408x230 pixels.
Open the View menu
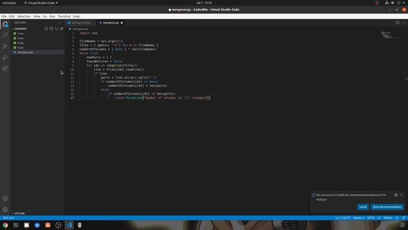[x=37, y=16]
